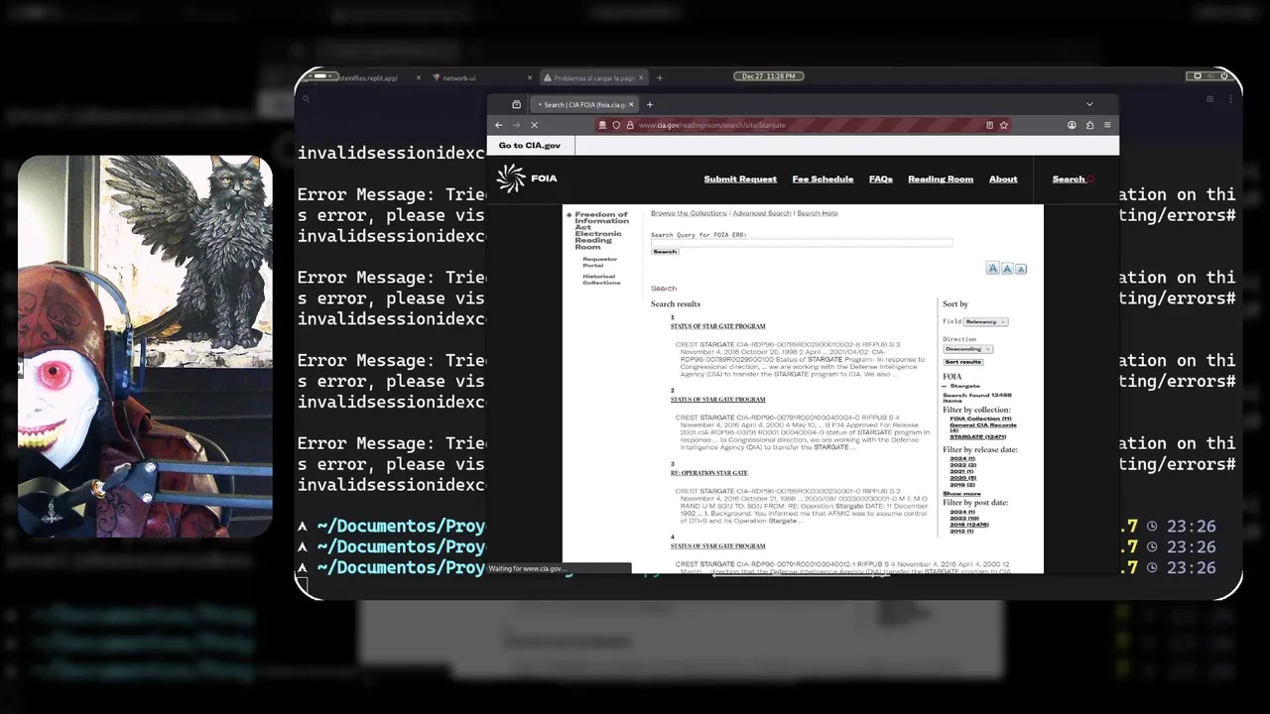The image size is (1270, 714).
Task: Collapse the Stargate search term filter
Action: (946, 386)
